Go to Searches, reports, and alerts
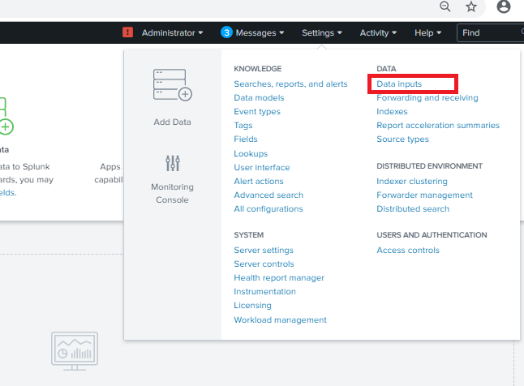Viewport: 524px width, 386px height. point(290,84)
